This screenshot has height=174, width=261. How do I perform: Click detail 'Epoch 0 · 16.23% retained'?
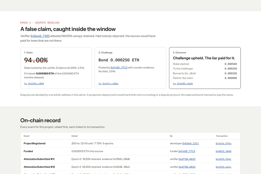[x=86, y=159]
